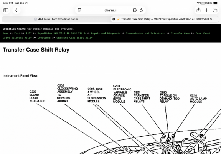Tap the charm.li address field
This screenshot has height=154, width=221.
110,10
